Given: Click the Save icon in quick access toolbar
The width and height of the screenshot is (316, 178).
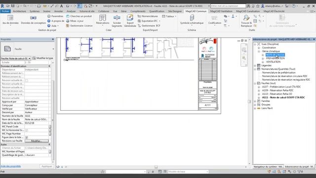Looking at the screenshot, I should [x=12, y=6].
